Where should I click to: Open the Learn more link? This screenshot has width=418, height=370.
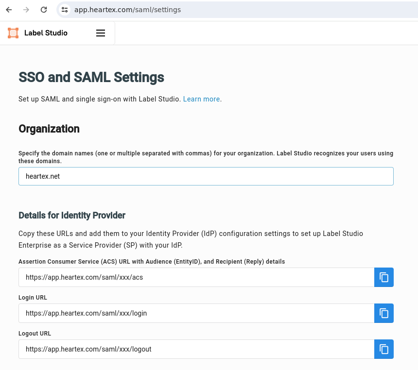(201, 99)
